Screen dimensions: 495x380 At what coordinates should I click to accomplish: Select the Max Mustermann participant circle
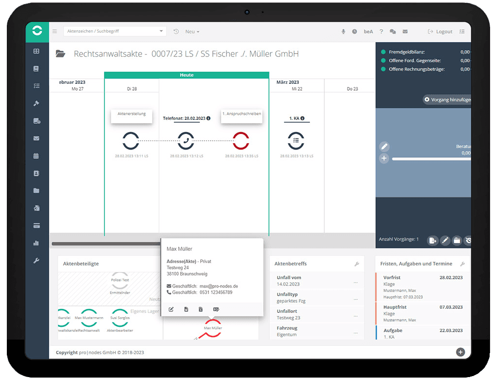point(89,318)
